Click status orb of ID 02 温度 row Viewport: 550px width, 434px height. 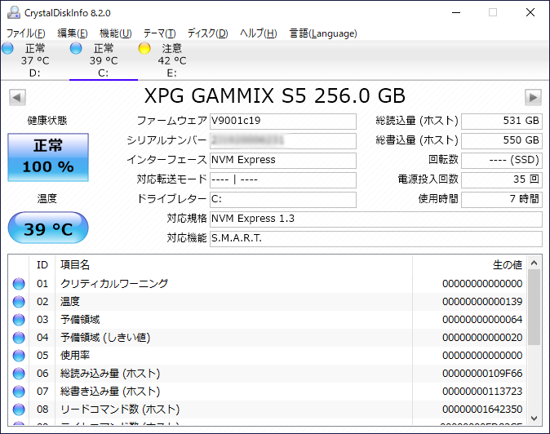pyautogui.click(x=19, y=302)
